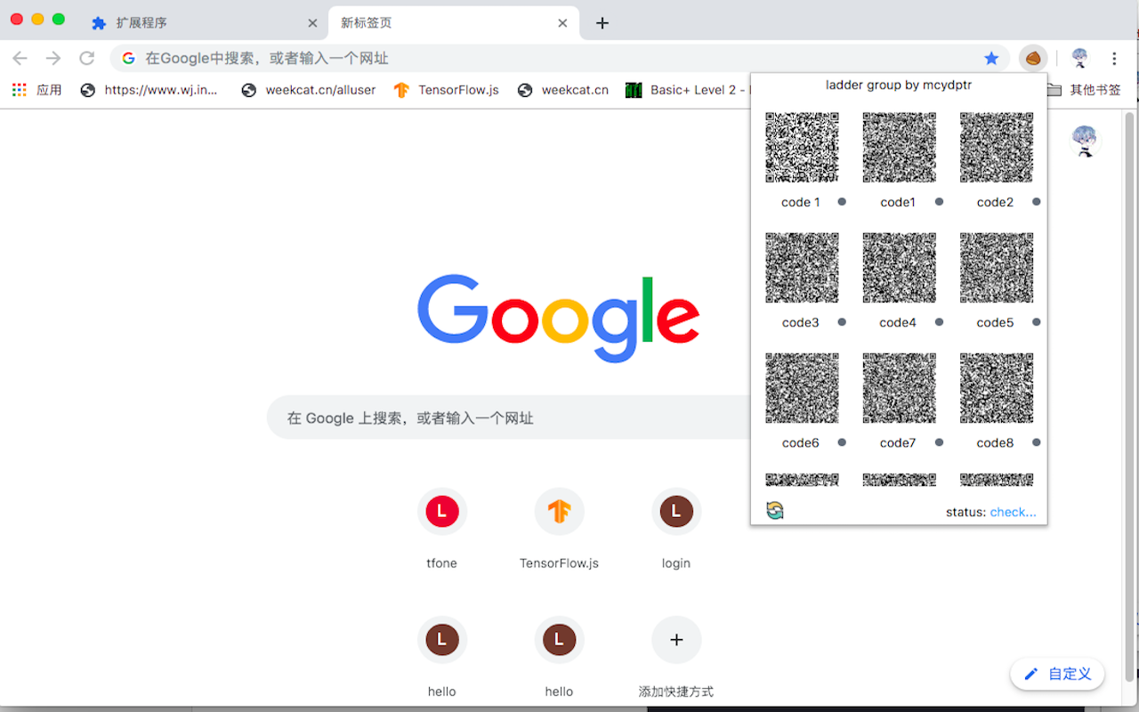
Task: Focus the Chrome address bar
Action: [561, 58]
